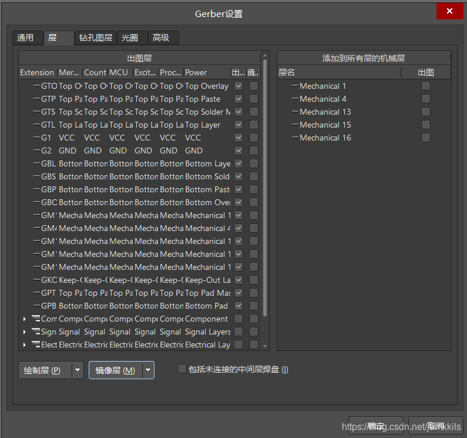Expand the Electrical Layers group
The height and width of the screenshot is (438, 467).
(25, 345)
